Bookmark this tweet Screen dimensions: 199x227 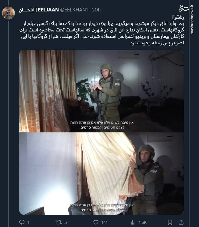click(170, 222)
